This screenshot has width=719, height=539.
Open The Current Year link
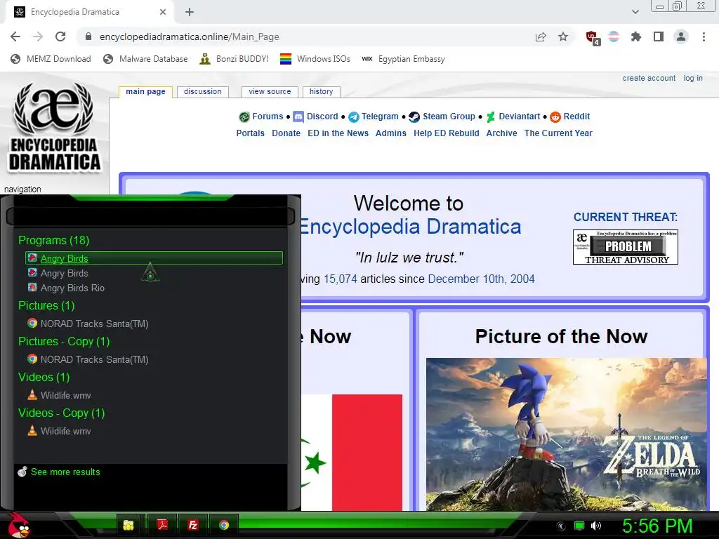[x=558, y=133]
